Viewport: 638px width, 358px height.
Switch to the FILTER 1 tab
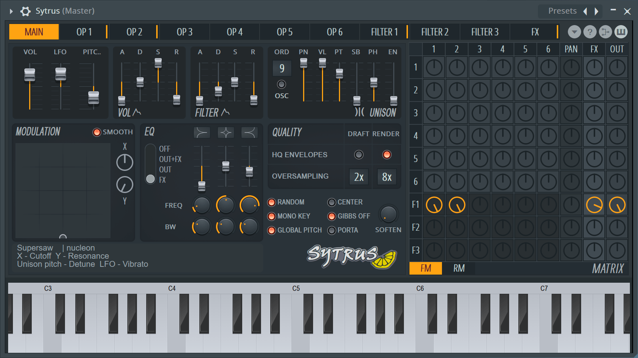[x=384, y=32]
